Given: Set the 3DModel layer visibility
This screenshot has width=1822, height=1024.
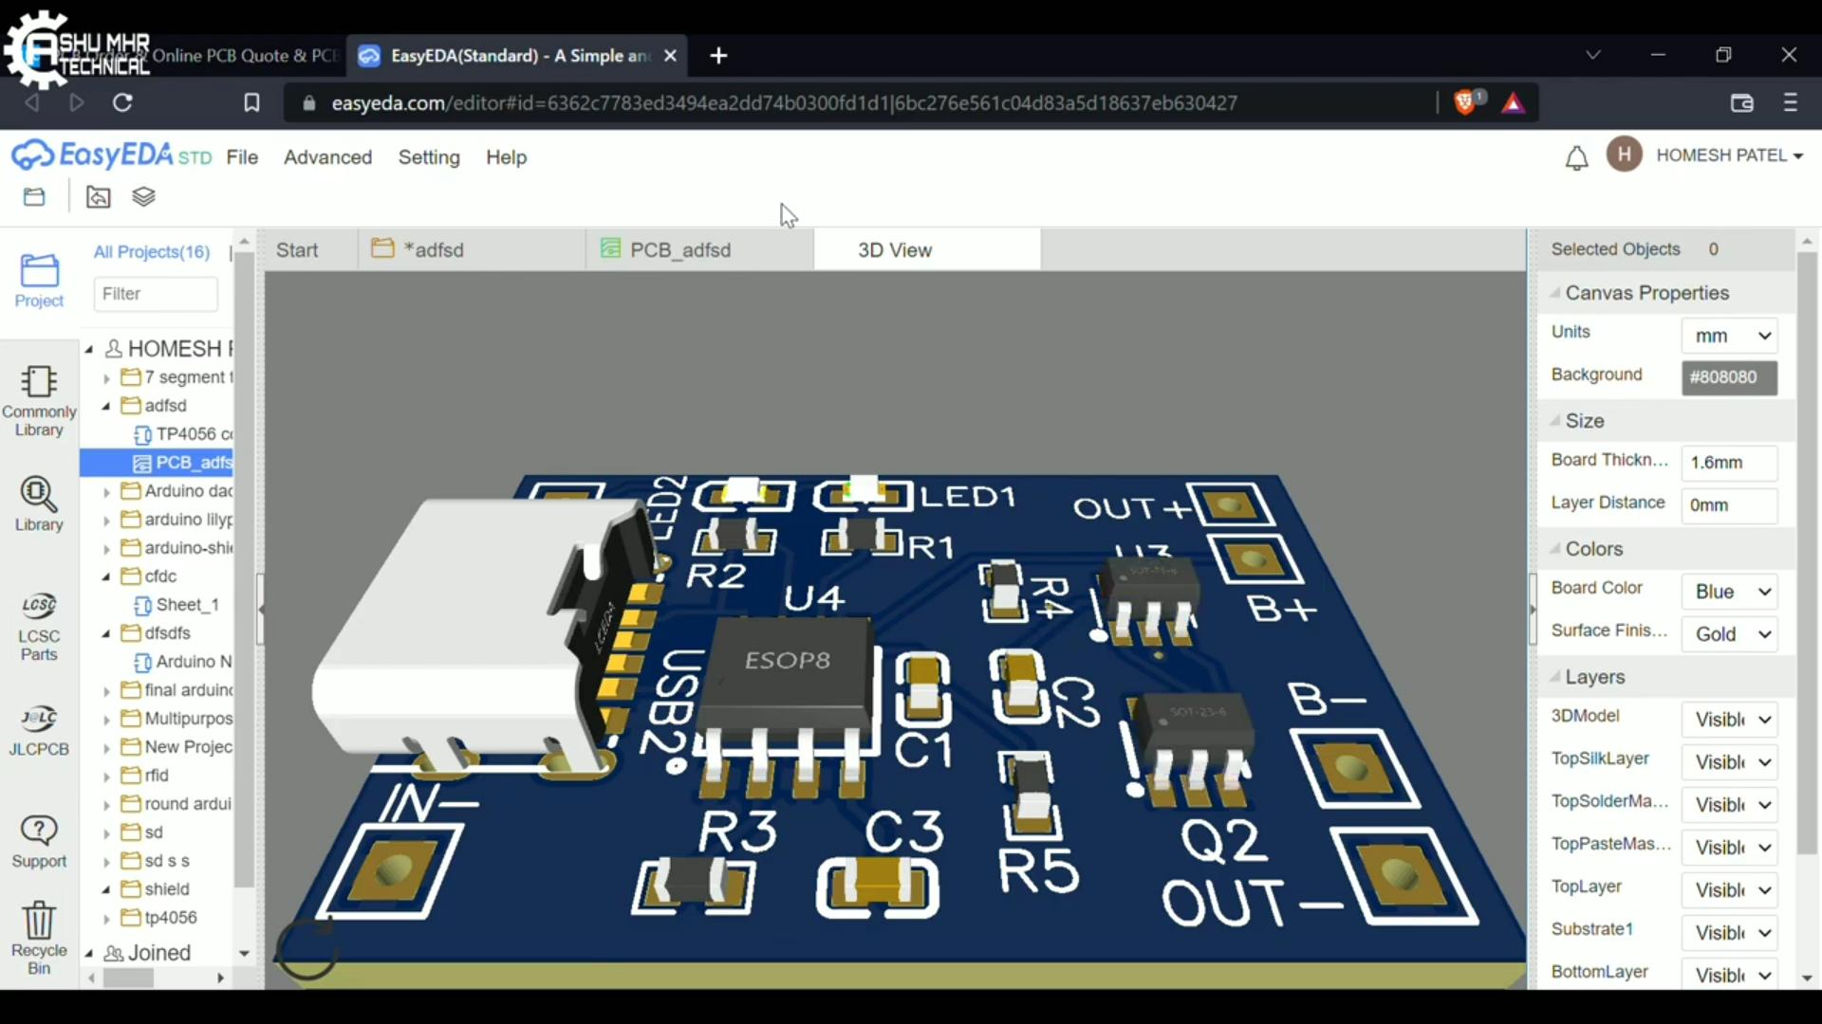Looking at the screenshot, I should pyautogui.click(x=1729, y=719).
